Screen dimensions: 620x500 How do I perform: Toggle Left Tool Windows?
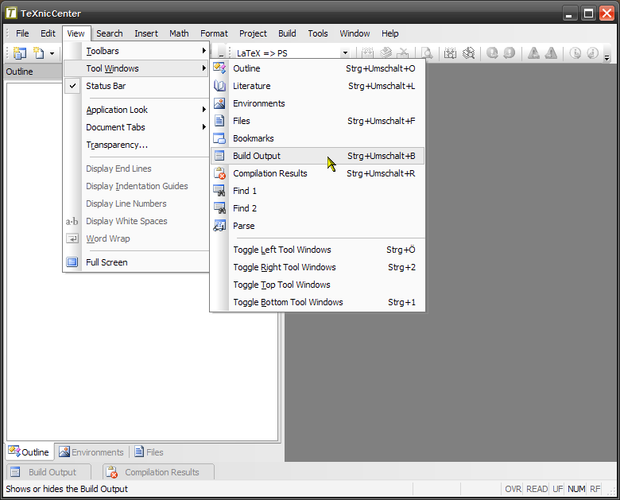pyautogui.click(x=317, y=250)
